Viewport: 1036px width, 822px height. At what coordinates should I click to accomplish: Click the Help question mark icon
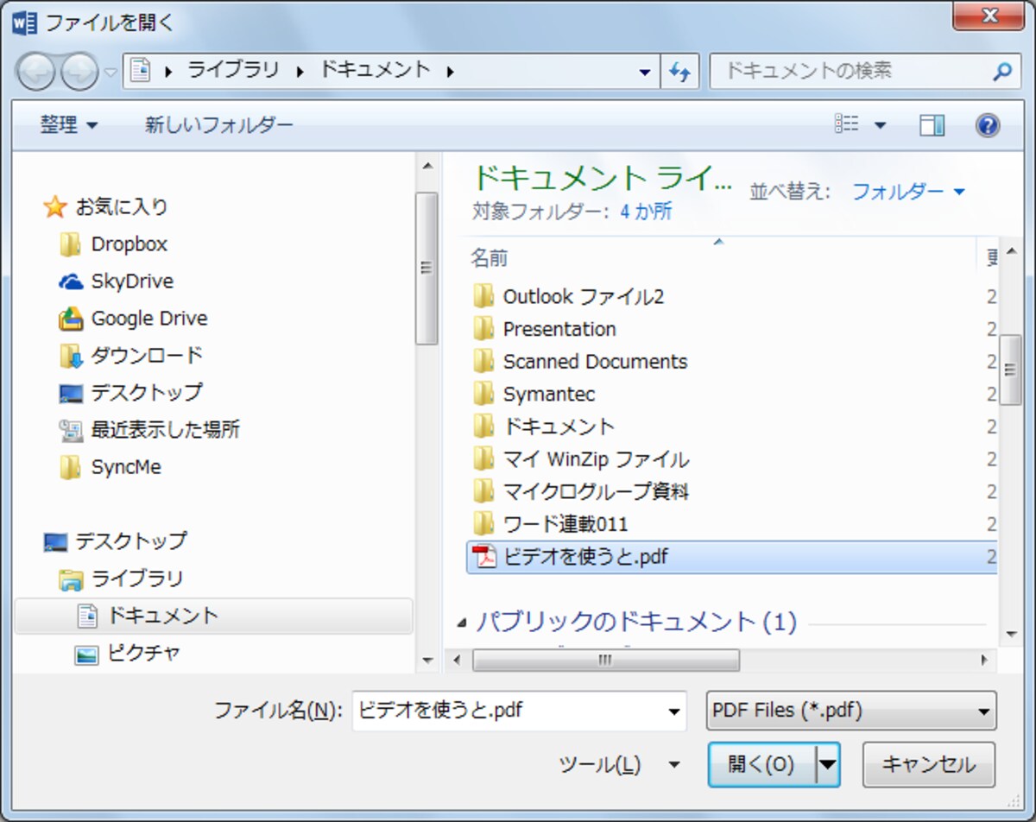[987, 126]
